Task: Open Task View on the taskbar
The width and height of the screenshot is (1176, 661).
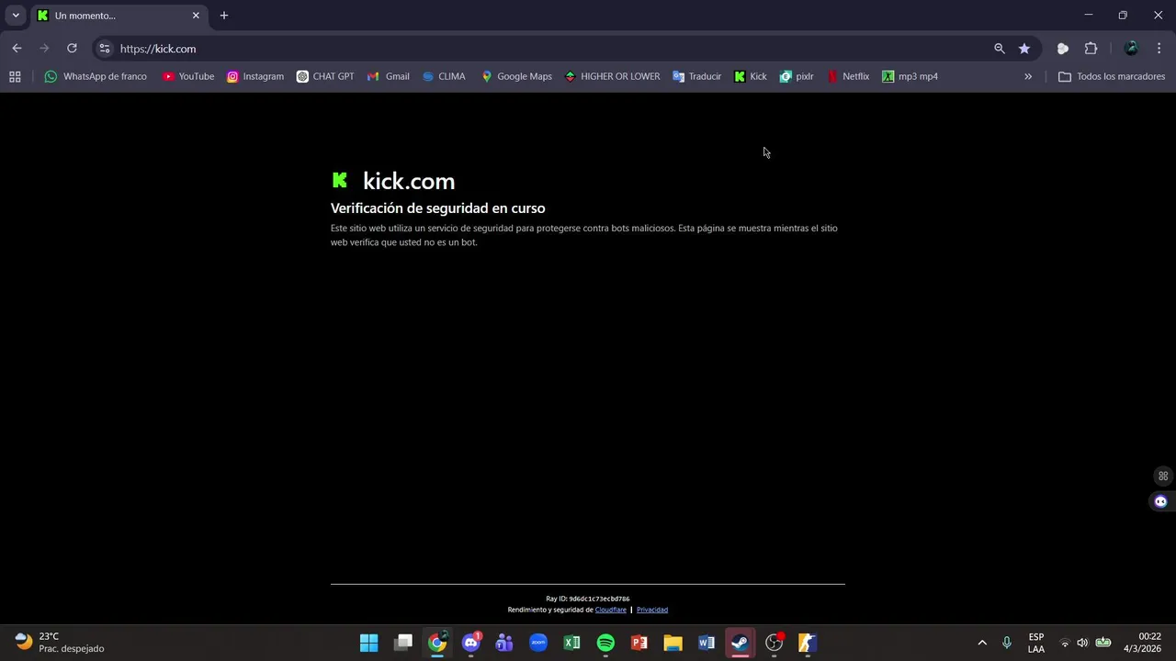Action: (x=403, y=643)
